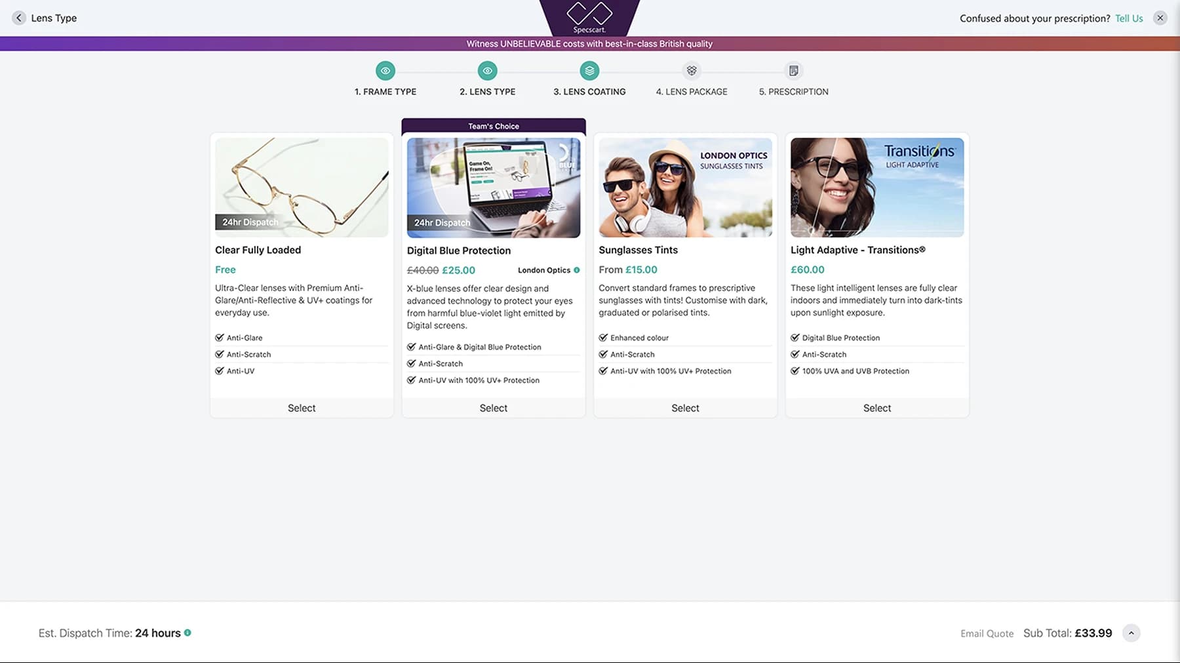Click the Frame Type step eye icon

point(385,71)
